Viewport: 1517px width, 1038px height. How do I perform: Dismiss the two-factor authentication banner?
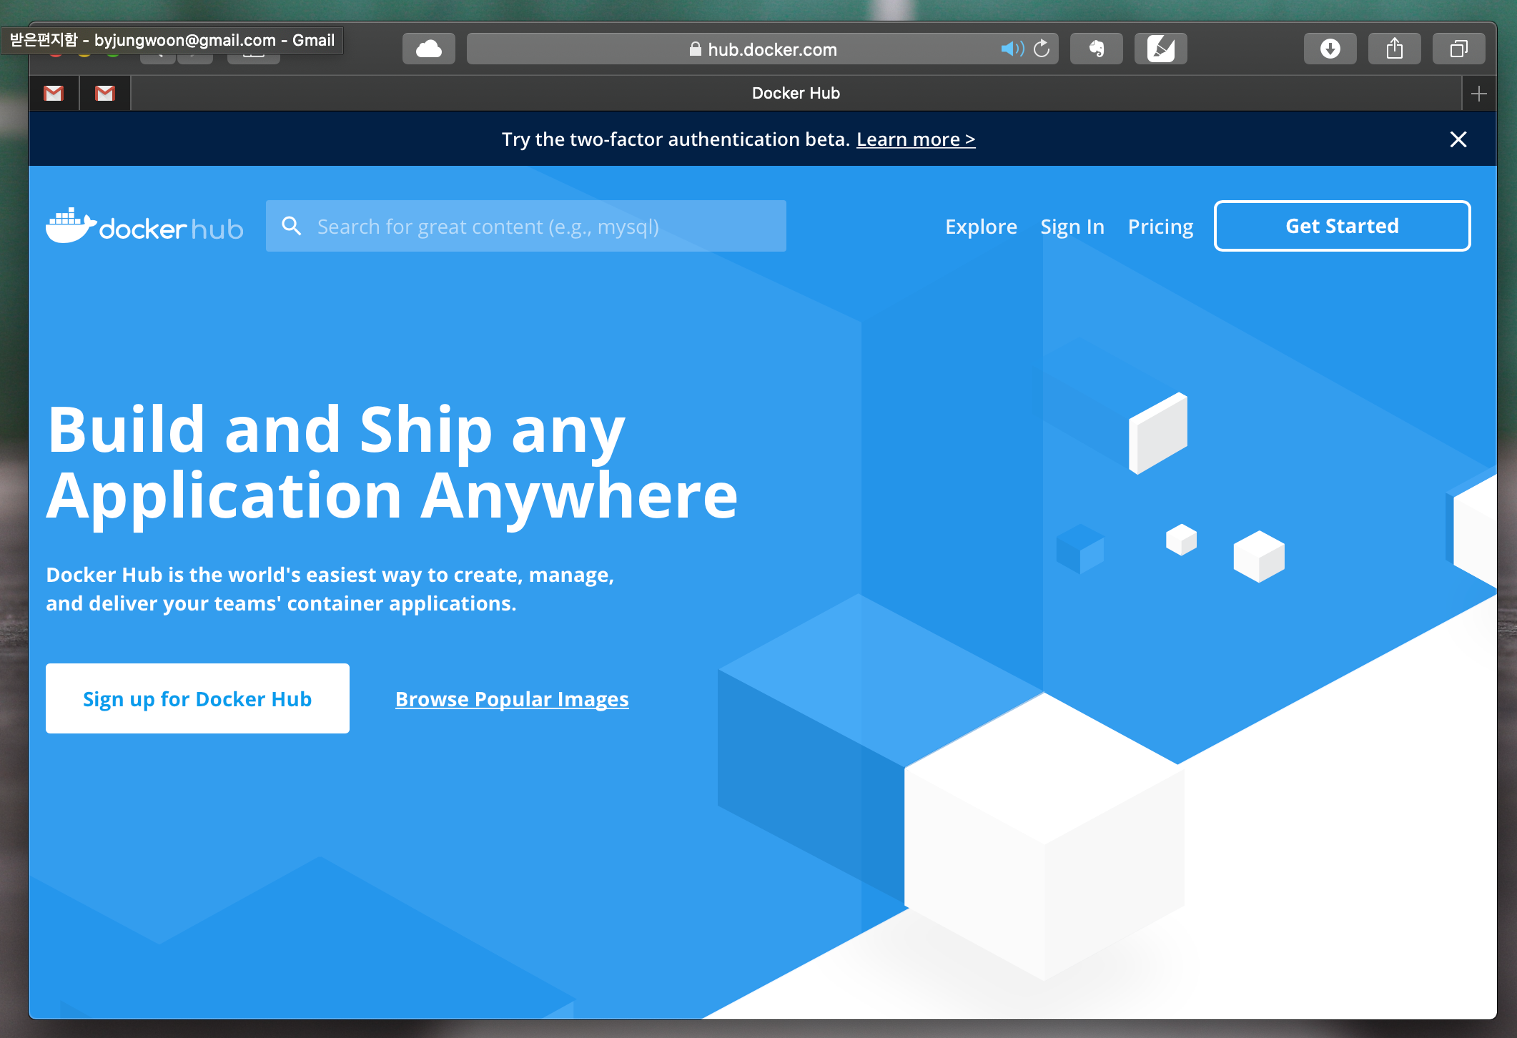1458,139
